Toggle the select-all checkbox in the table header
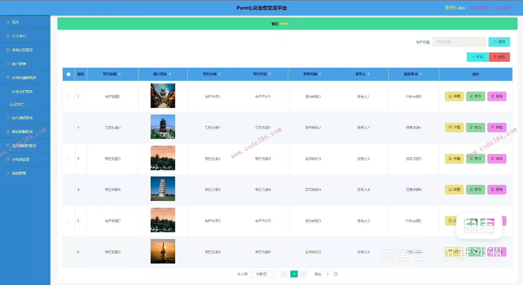Viewport: 523px width, 285px height. (68, 74)
